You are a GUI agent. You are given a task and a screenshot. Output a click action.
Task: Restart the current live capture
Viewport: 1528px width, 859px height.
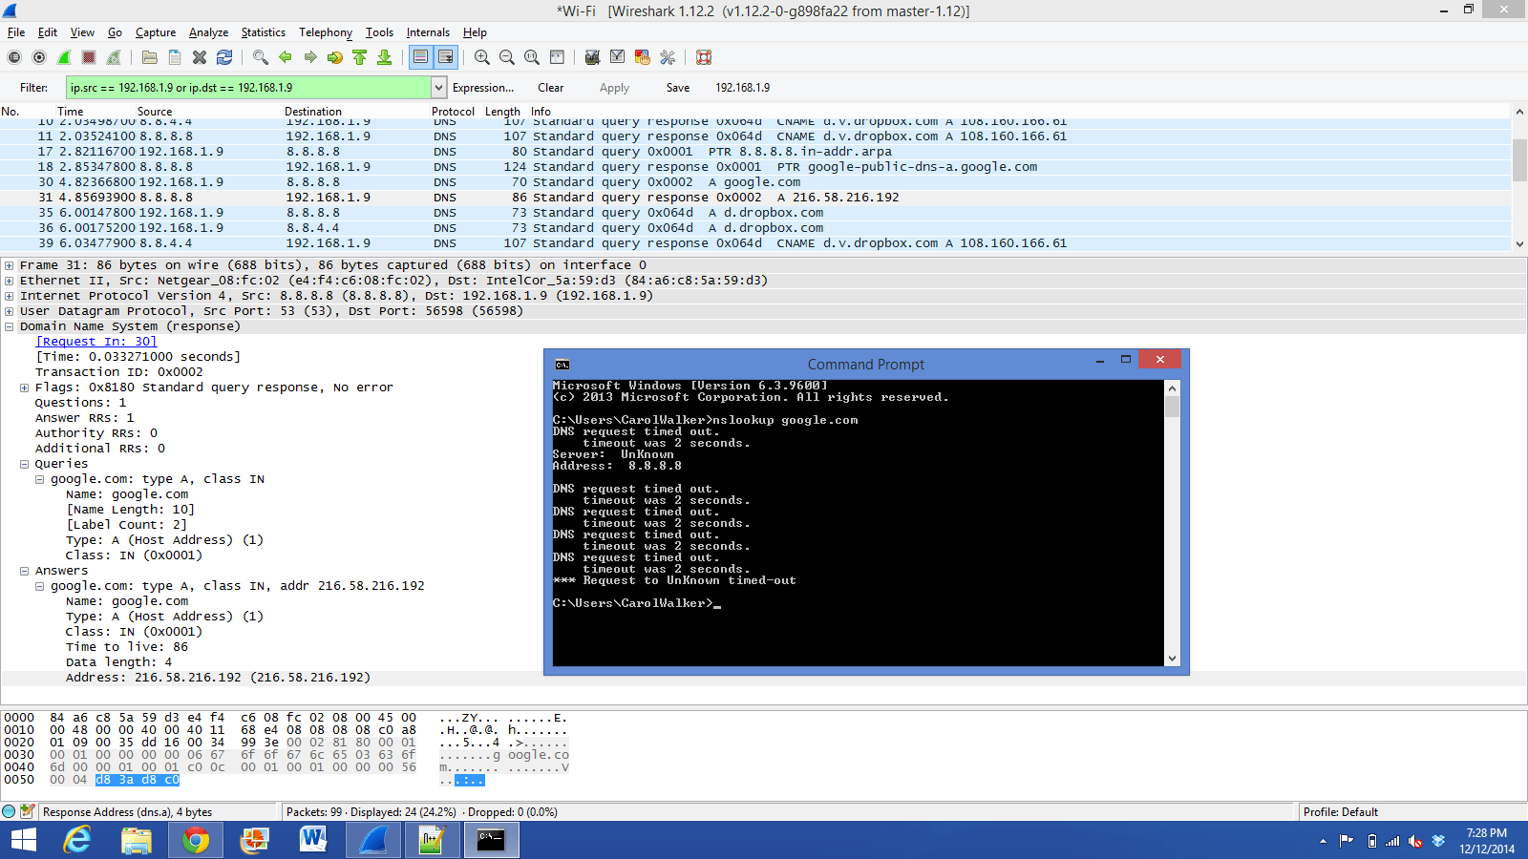[114, 57]
